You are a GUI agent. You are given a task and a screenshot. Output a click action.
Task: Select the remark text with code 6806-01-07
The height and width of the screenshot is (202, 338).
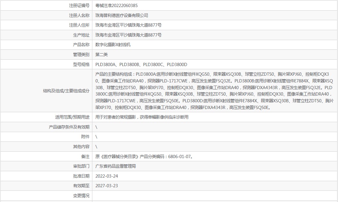tap(144, 156)
